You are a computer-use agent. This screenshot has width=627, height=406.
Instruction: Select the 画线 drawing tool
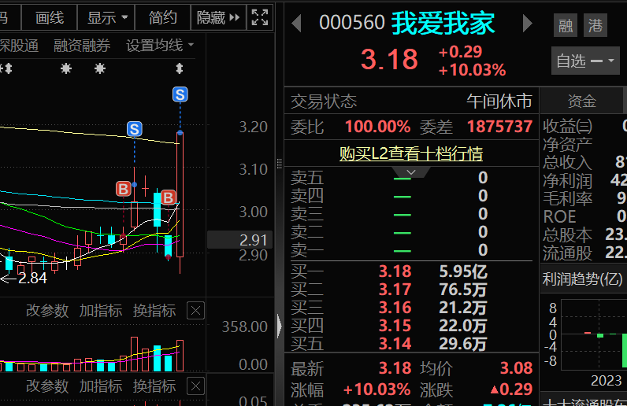point(50,18)
